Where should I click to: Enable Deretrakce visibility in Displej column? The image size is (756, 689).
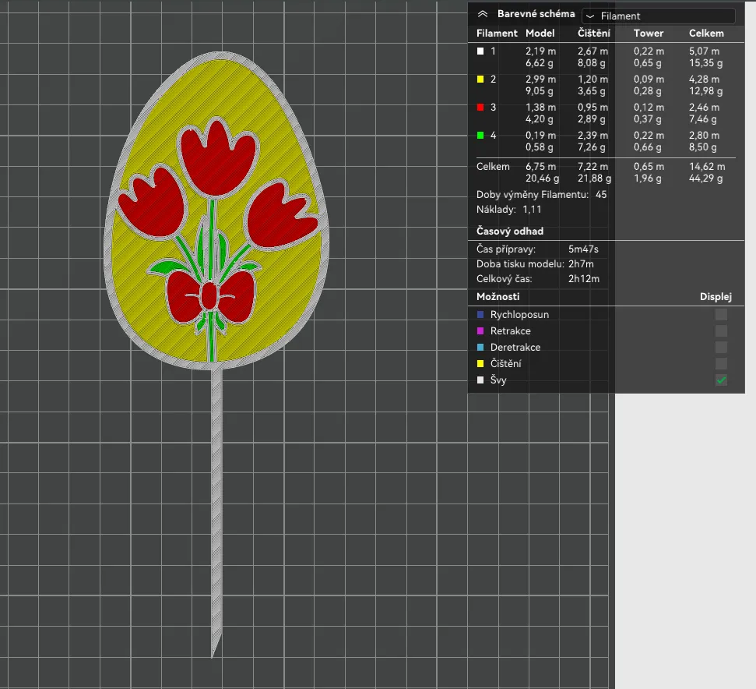(721, 347)
